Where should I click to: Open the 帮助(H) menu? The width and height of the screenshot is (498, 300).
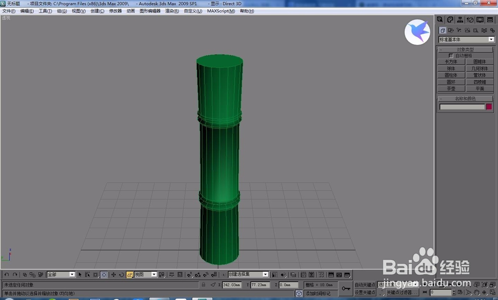click(x=247, y=11)
